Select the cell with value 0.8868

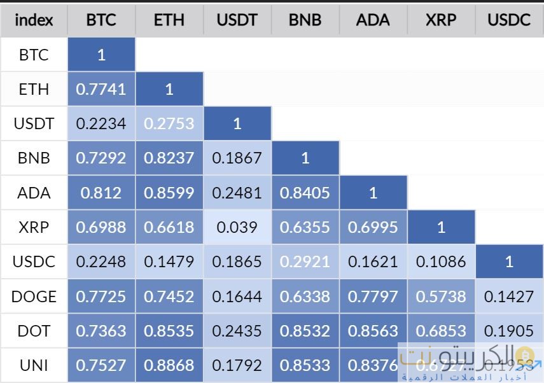169,366
